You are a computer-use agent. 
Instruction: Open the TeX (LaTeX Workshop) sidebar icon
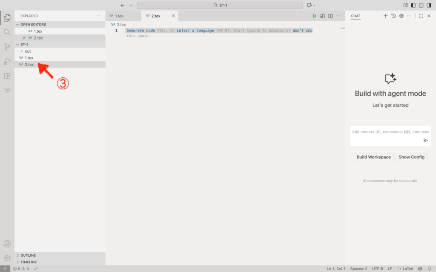7,91
